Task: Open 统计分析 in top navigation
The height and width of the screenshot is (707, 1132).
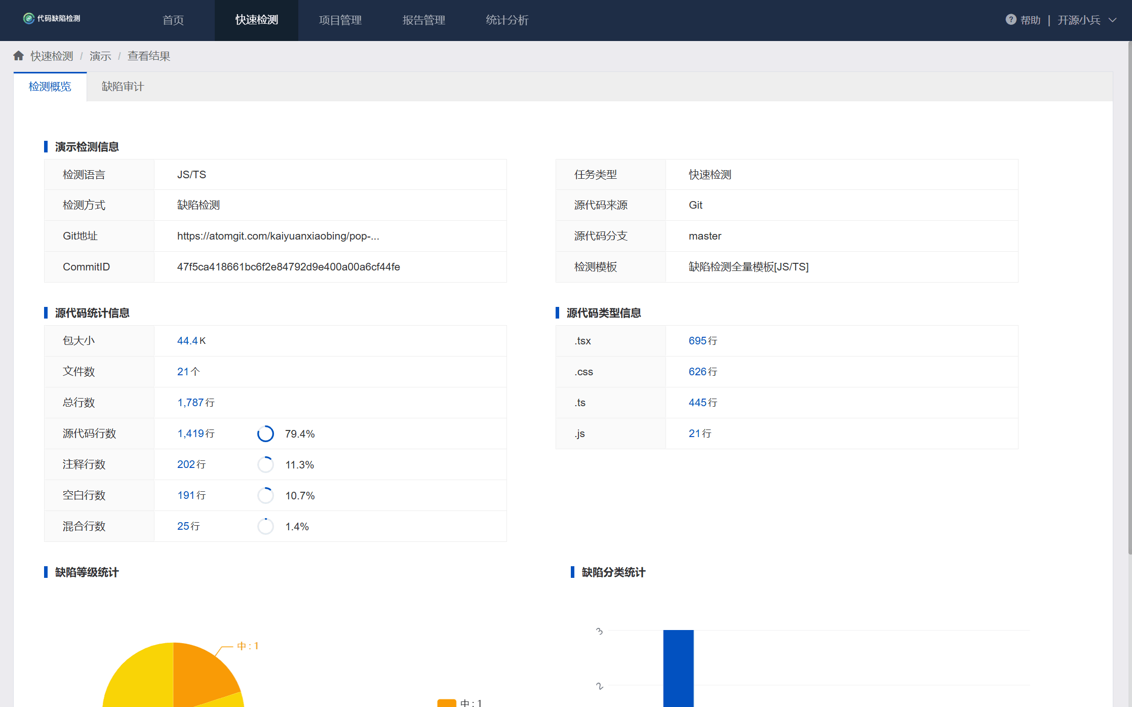Action: point(507,20)
